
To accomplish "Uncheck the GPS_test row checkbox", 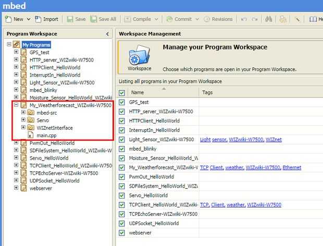I will click(x=122, y=102).
